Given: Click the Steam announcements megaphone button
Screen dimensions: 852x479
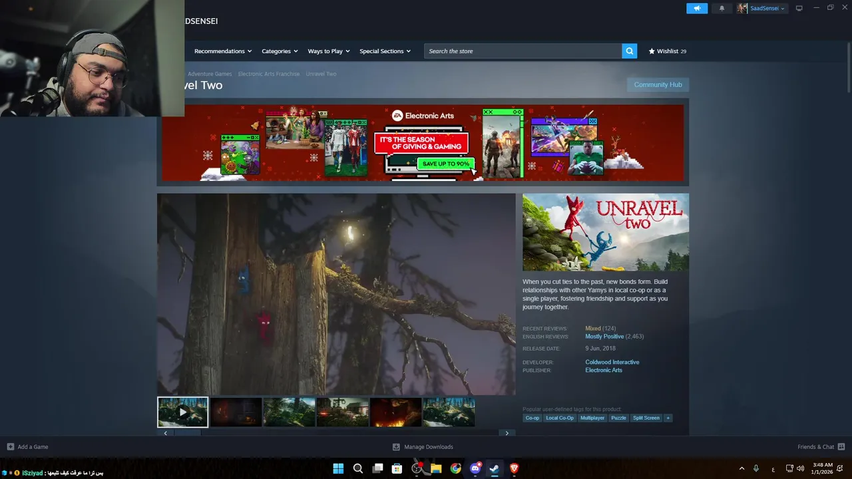Looking at the screenshot, I should pyautogui.click(x=697, y=9).
